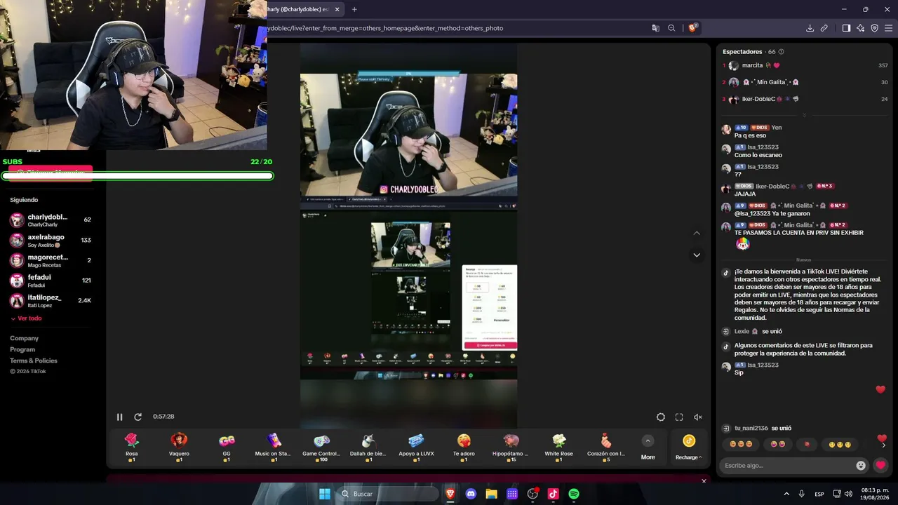Click username Lexie in chat
This screenshot has height=505, width=898.
tap(742, 331)
